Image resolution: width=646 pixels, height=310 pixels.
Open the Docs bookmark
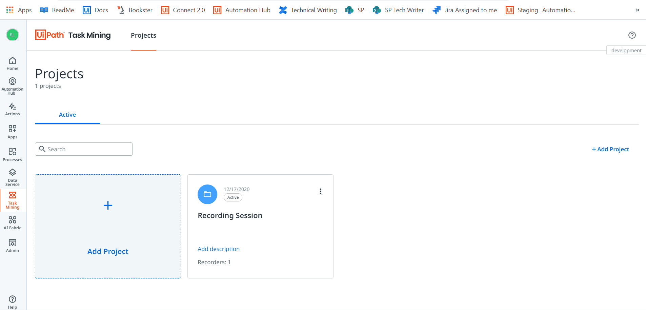tap(95, 10)
